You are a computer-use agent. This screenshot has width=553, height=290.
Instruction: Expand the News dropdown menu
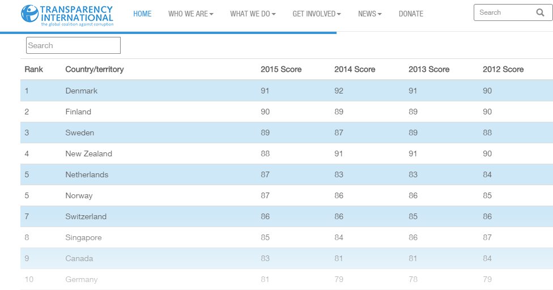coord(370,14)
